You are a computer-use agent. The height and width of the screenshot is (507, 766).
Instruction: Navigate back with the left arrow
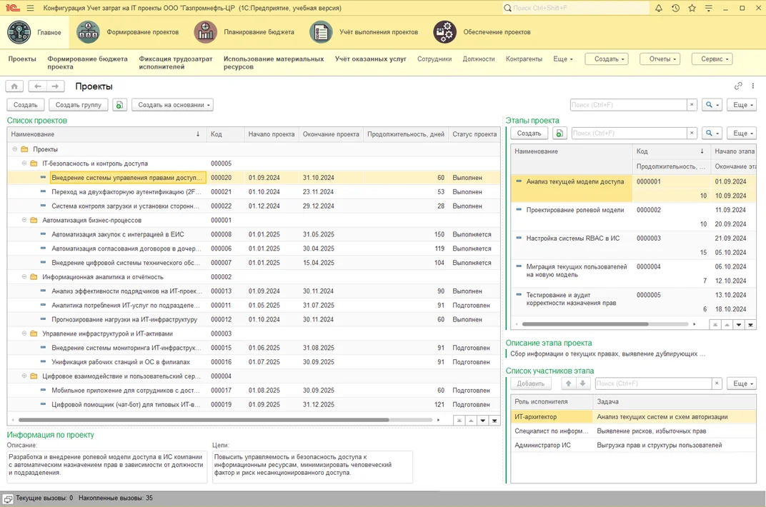click(x=38, y=86)
